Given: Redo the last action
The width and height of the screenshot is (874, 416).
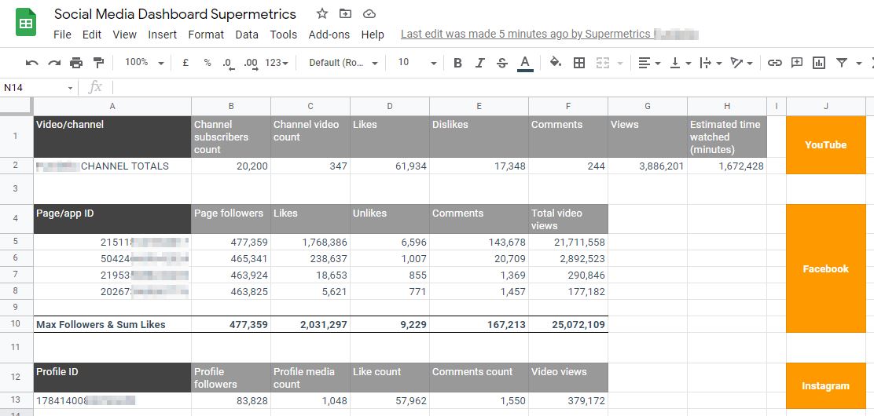Looking at the screenshot, I should click(x=54, y=63).
